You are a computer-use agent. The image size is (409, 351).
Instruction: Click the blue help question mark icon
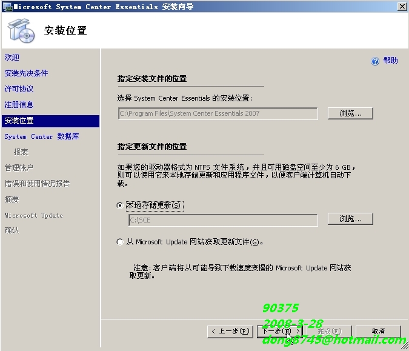coord(375,61)
